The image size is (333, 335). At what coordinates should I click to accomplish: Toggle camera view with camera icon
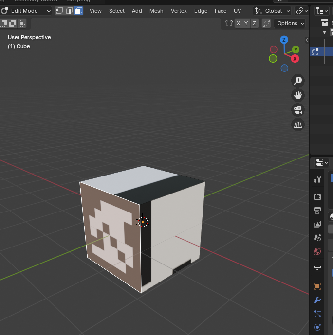[298, 110]
